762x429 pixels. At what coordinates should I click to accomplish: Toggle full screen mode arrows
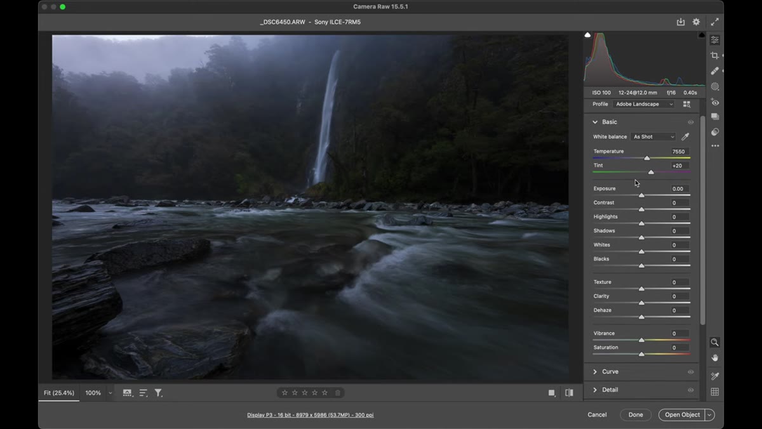pos(715,22)
